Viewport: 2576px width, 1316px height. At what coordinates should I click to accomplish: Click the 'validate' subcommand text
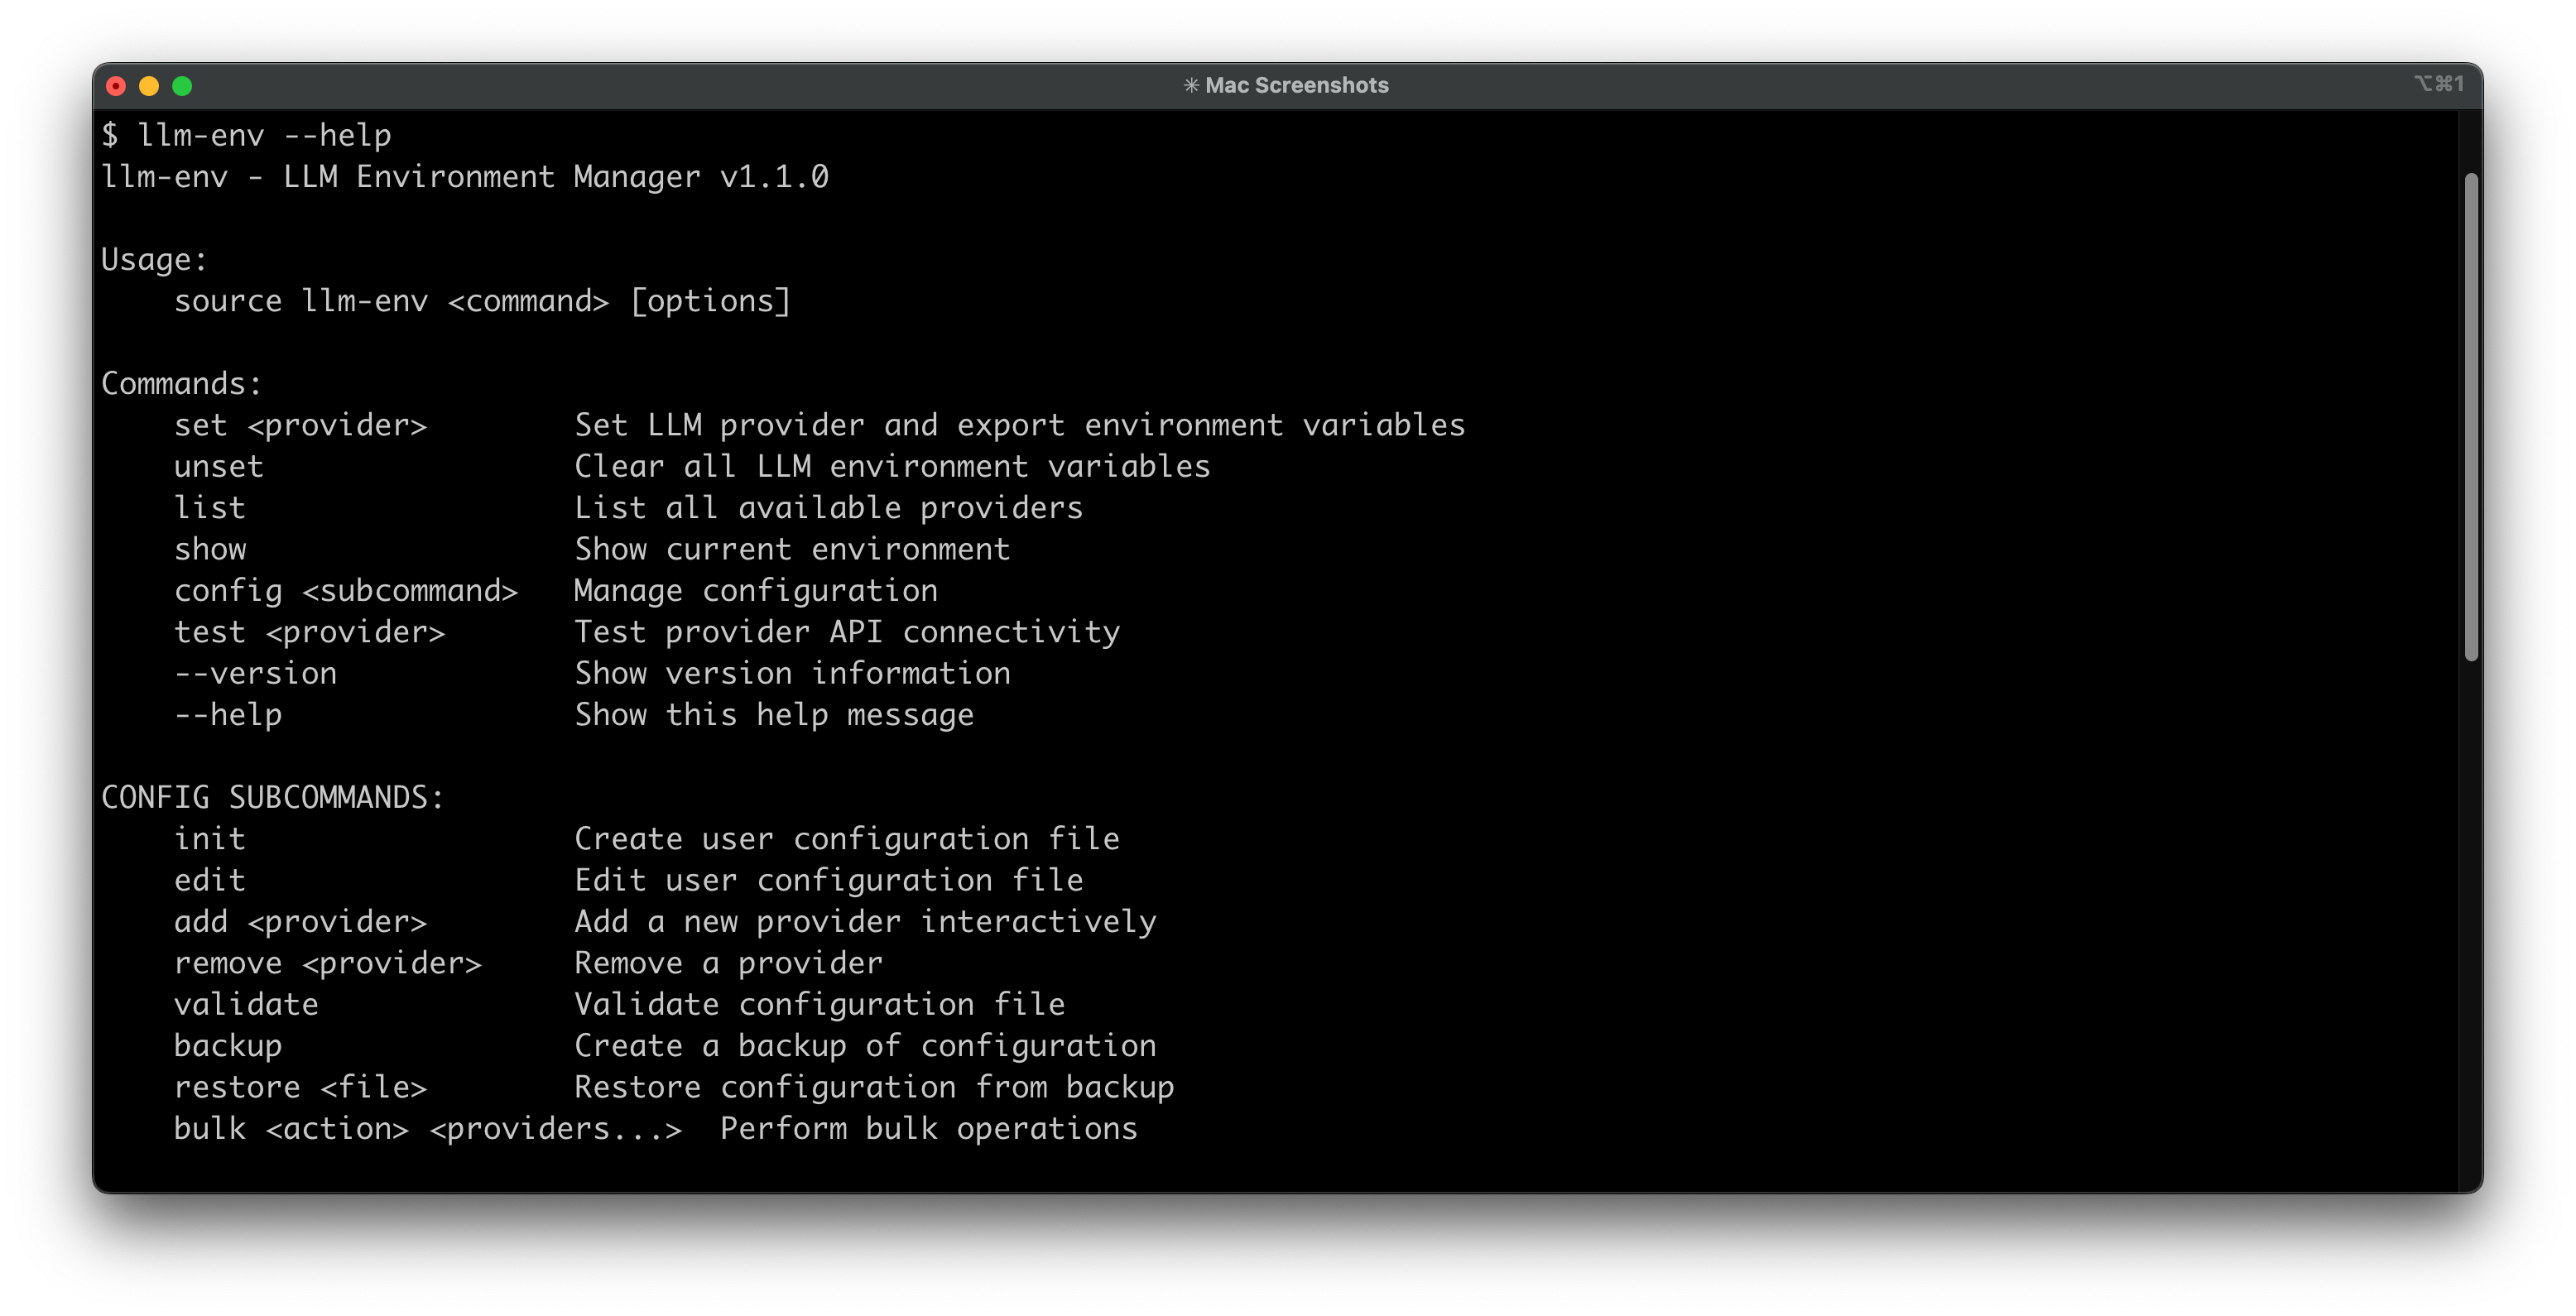(x=246, y=1004)
